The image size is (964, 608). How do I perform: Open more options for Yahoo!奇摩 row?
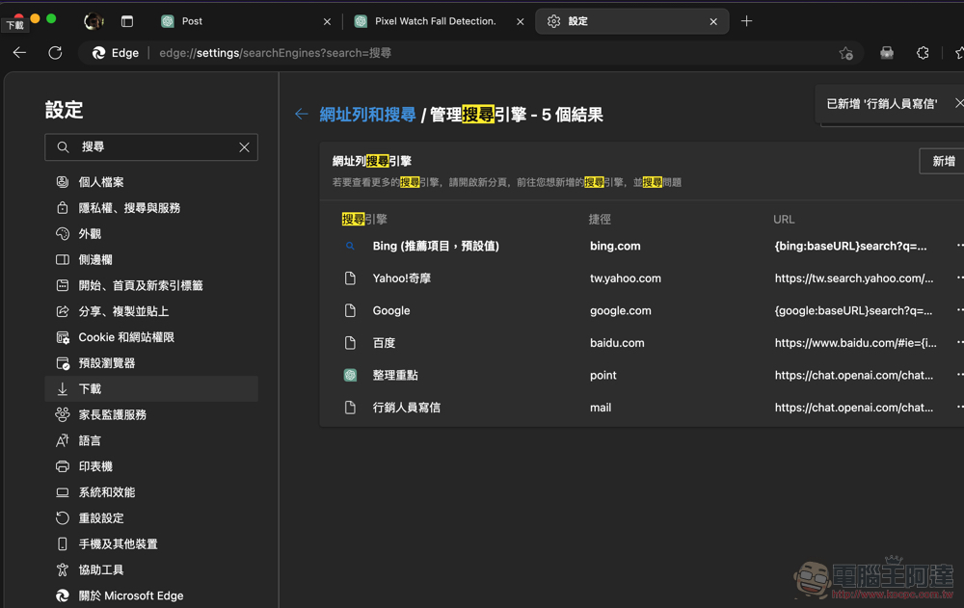[959, 278]
